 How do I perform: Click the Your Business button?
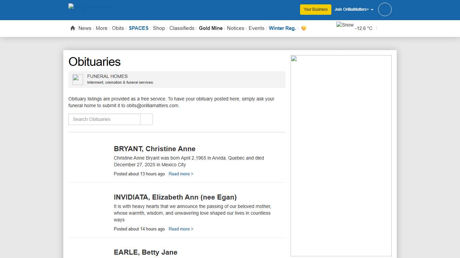point(316,9)
